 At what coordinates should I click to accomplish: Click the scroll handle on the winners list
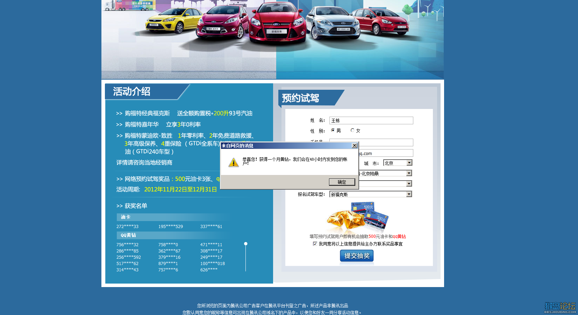246,244
